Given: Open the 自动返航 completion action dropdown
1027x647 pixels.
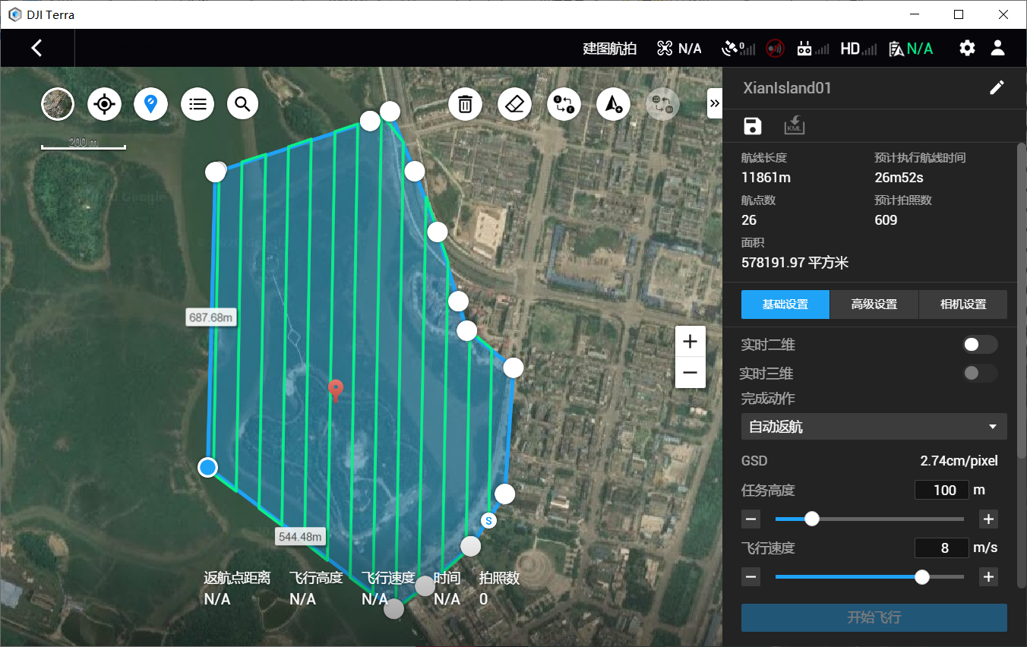Looking at the screenshot, I should [874, 427].
